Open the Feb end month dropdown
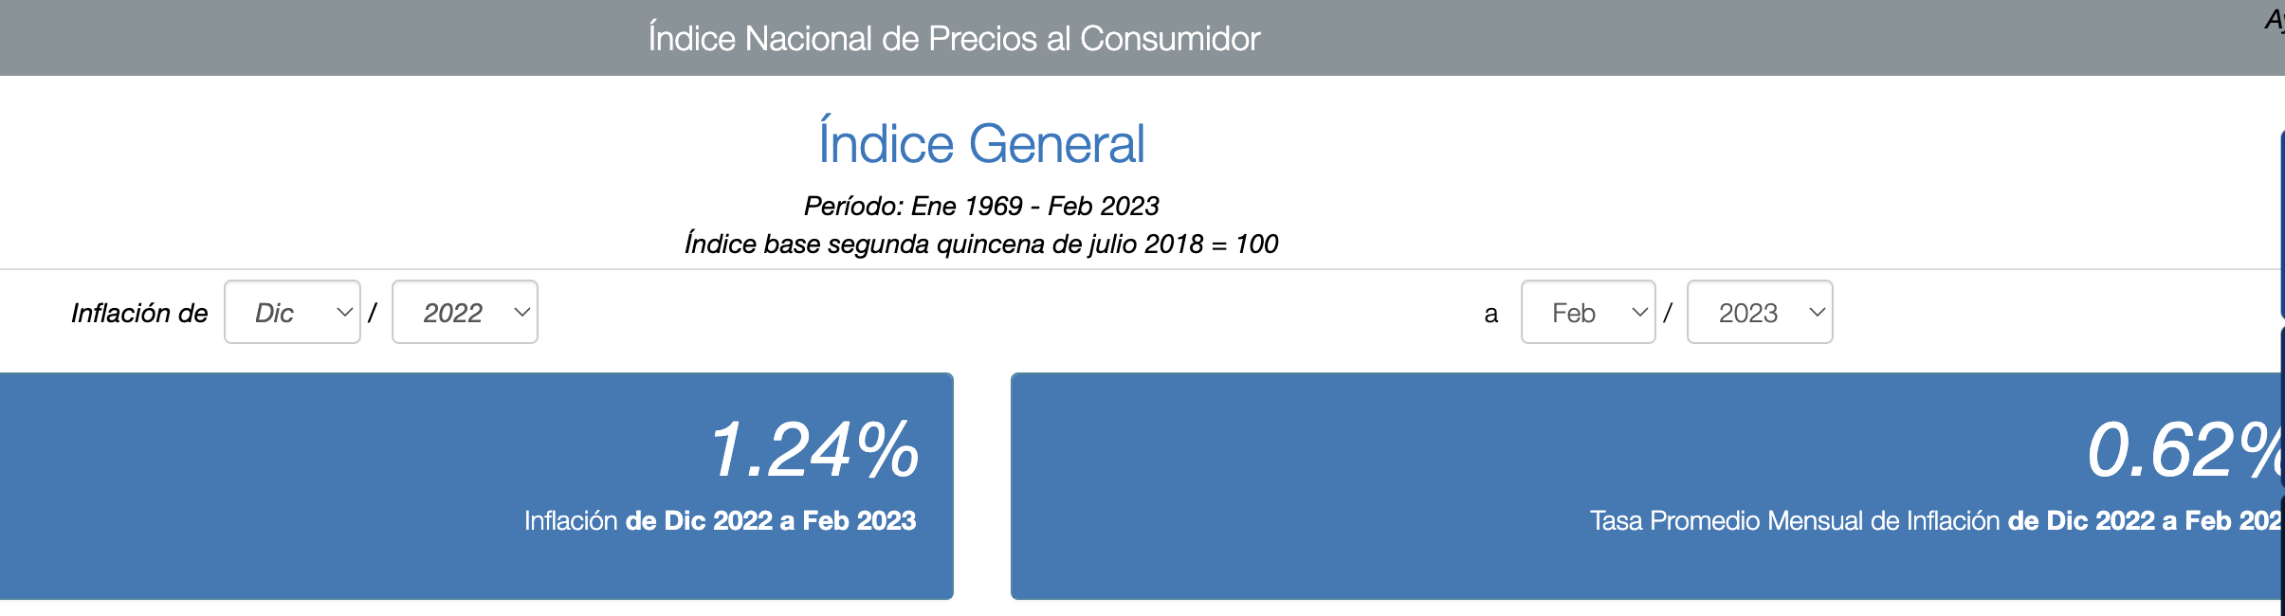 click(1588, 312)
